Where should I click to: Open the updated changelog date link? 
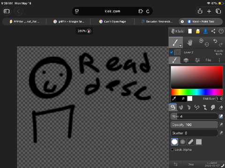pyautogui.click(x=212, y=164)
